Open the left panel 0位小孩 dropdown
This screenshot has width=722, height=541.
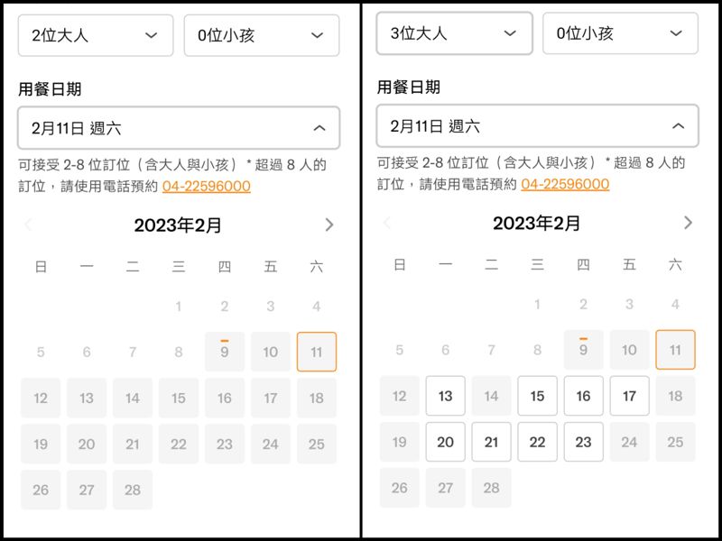pyautogui.click(x=261, y=35)
